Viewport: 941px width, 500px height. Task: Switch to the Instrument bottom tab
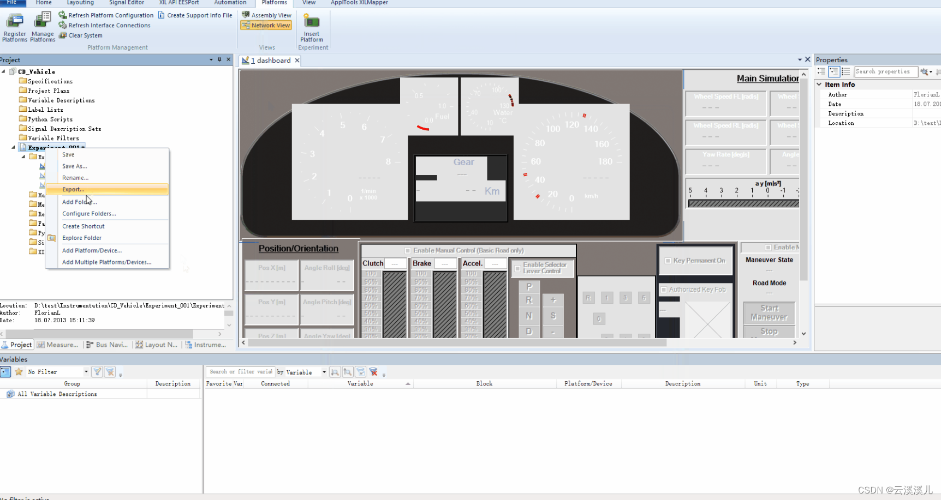[x=206, y=345]
